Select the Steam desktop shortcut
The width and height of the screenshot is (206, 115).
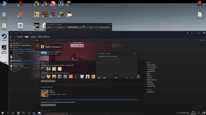coord(4,38)
